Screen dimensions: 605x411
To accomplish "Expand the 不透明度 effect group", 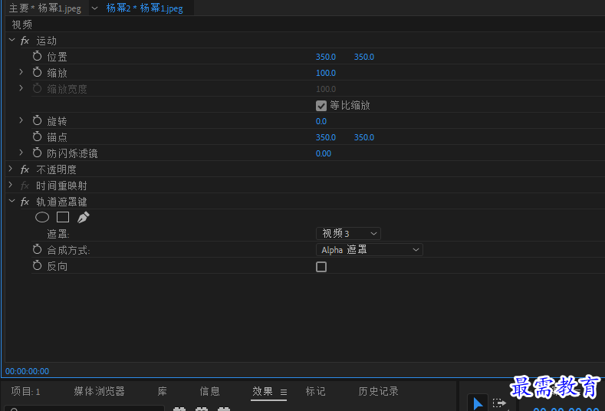I will coord(12,169).
